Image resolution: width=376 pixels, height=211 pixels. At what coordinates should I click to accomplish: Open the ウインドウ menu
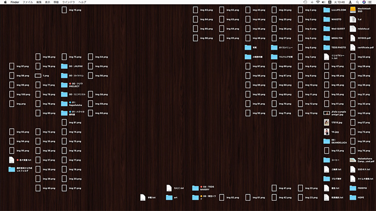(x=68, y=2)
